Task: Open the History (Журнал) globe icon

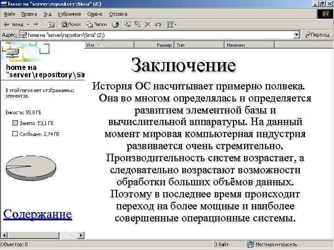Action: (115, 25)
